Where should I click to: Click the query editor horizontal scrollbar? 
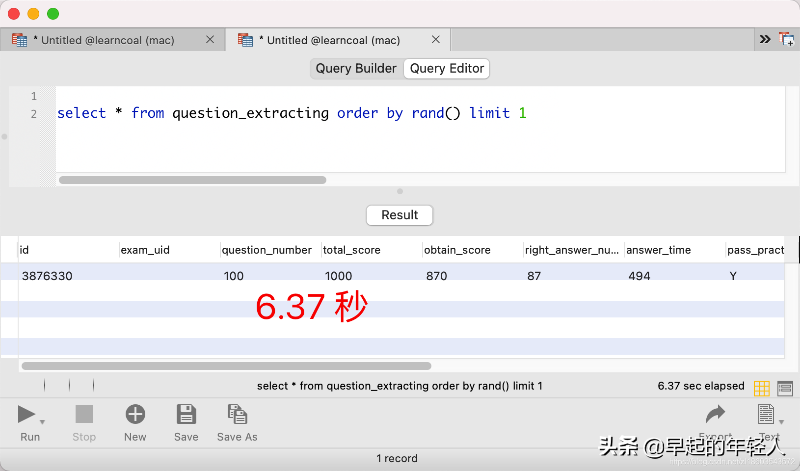click(192, 180)
